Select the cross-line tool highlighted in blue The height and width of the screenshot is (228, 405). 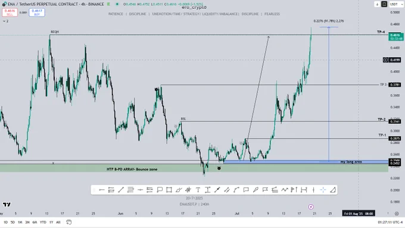pyautogui.click(x=323, y=190)
